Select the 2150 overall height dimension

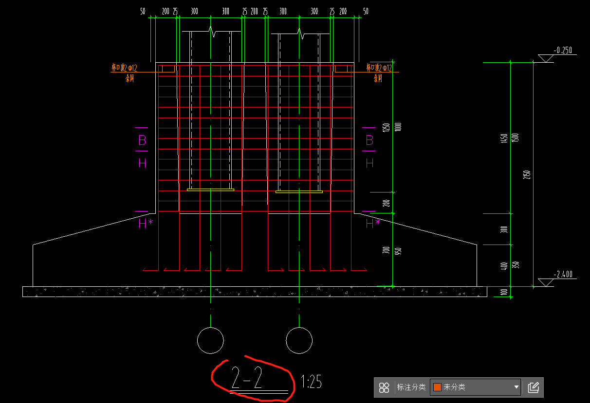pos(527,175)
